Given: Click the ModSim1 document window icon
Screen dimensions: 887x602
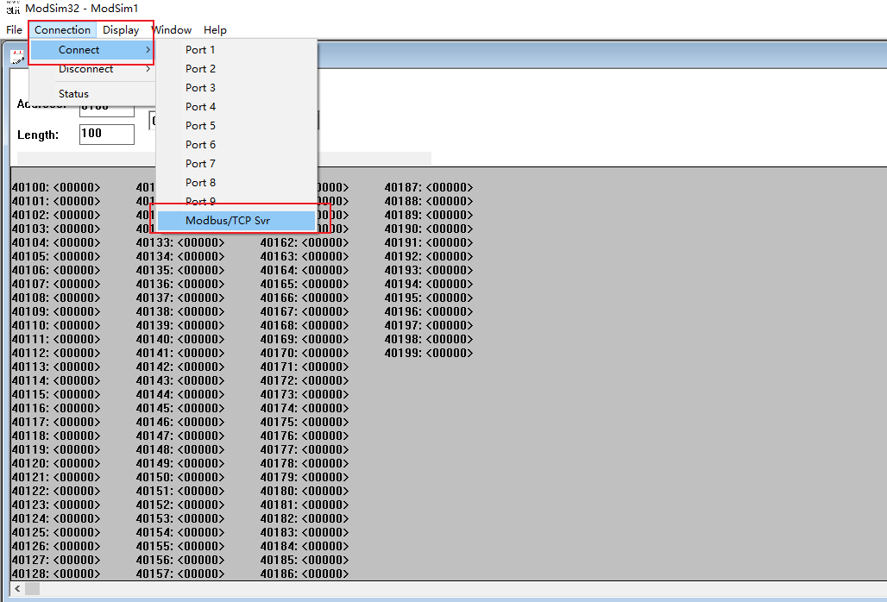Looking at the screenshot, I should pos(17,58).
